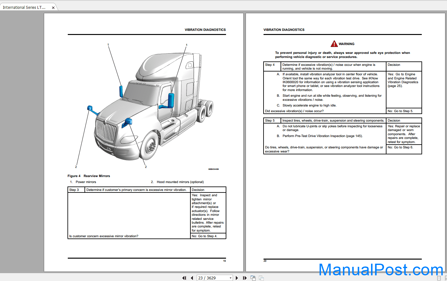Open the page number dropdown arrow
Screen dimensions: 447x281
tap(230, 278)
